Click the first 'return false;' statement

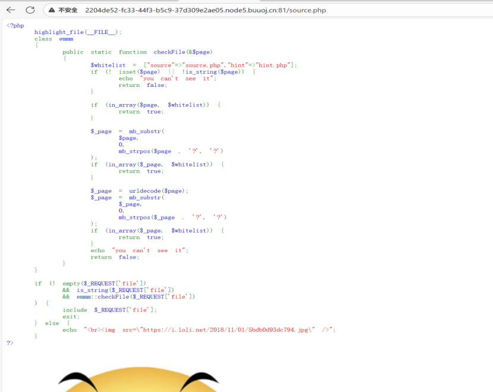(143, 85)
